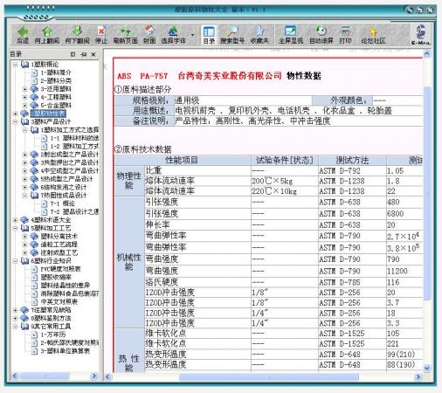Open the 2-塑料分类 page
The height and width of the screenshot is (393, 442).
pyautogui.click(x=56, y=80)
